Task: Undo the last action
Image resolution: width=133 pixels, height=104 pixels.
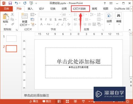Action: 16,3
